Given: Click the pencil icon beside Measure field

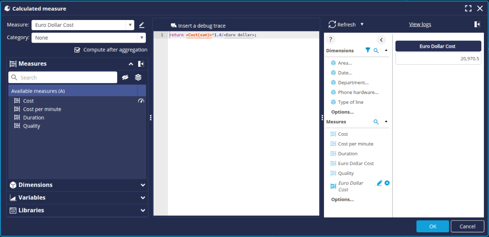Looking at the screenshot, I should 142,25.
